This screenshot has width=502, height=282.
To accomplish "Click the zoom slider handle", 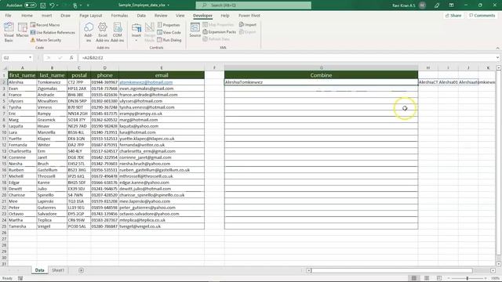I will (467, 278).
